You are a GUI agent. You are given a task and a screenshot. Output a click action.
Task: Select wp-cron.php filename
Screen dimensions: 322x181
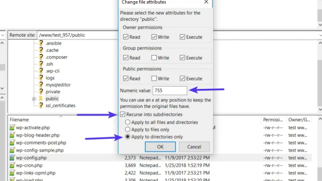click(29, 165)
